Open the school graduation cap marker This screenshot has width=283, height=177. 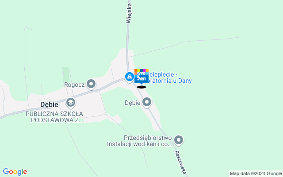(x=71, y=103)
